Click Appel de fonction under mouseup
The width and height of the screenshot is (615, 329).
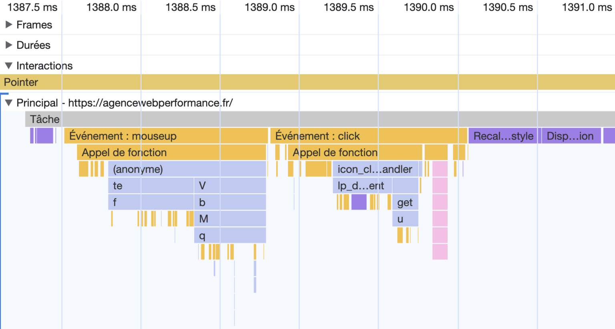[171, 152]
